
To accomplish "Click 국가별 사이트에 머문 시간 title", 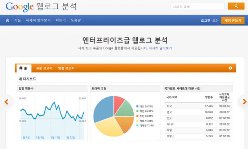I will coord(182,88).
